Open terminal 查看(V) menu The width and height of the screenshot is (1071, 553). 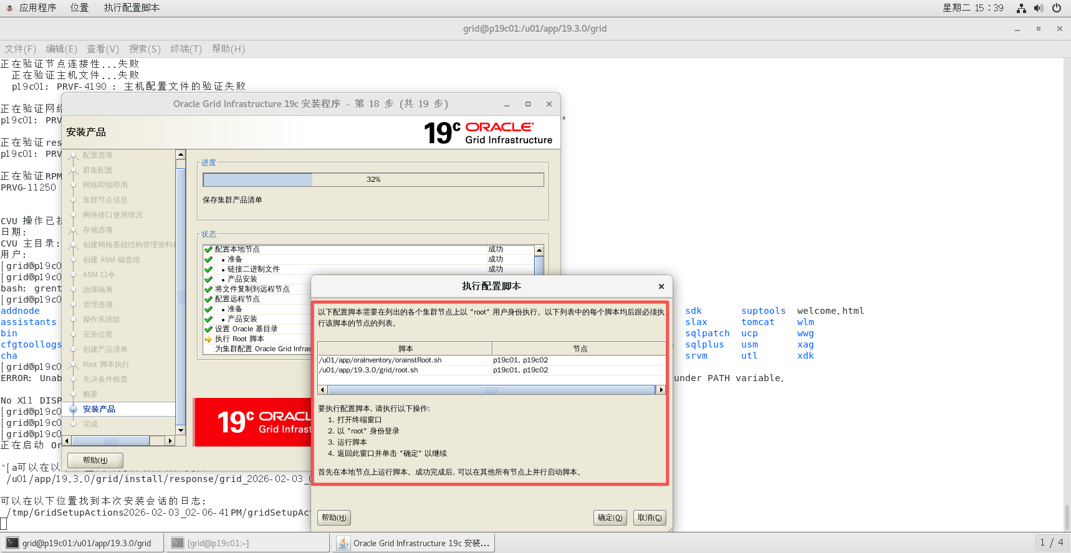(103, 49)
